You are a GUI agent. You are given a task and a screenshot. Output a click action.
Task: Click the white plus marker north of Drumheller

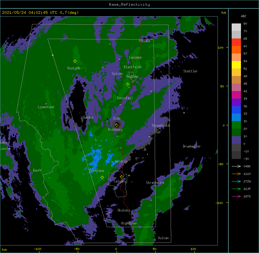pyautogui.click(x=184, y=113)
